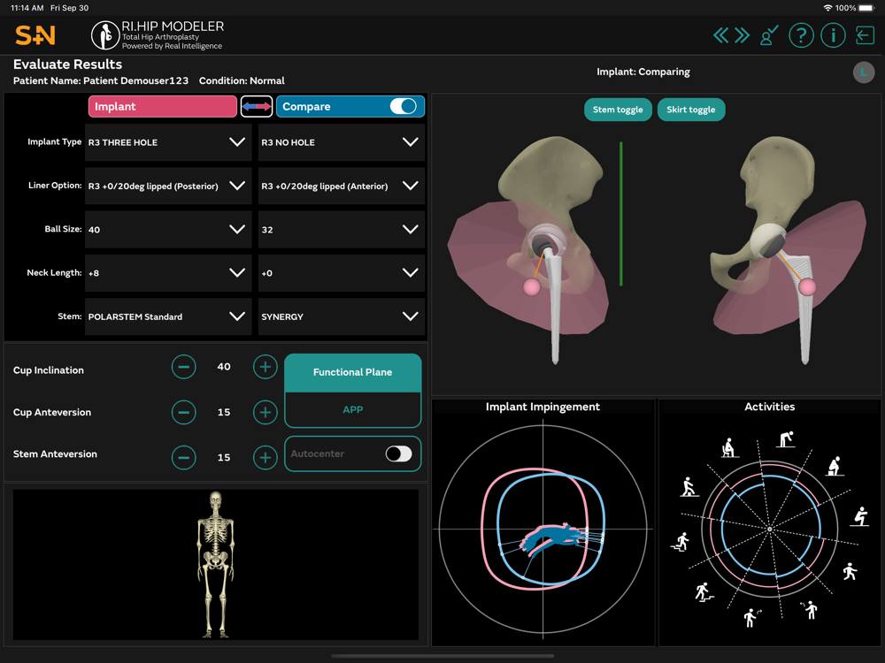Increase Cup Inclination with plus
This screenshot has width=885, height=663.
(265, 367)
